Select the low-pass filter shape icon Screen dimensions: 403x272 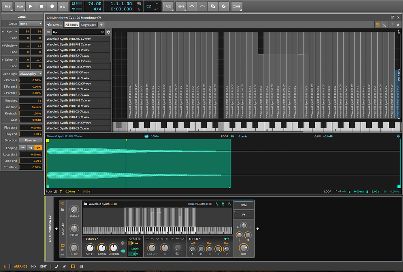pyautogui.click(x=153, y=239)
